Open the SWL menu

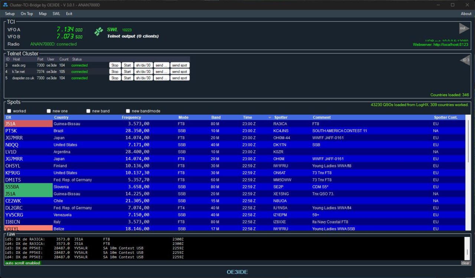point(56,14)
